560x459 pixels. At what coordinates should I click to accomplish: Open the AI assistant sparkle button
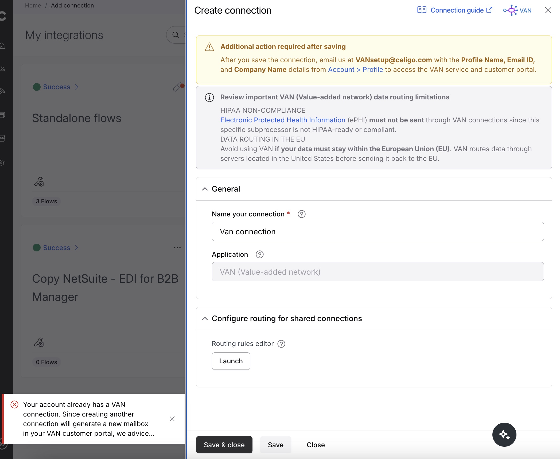click(x=504, y=434)
